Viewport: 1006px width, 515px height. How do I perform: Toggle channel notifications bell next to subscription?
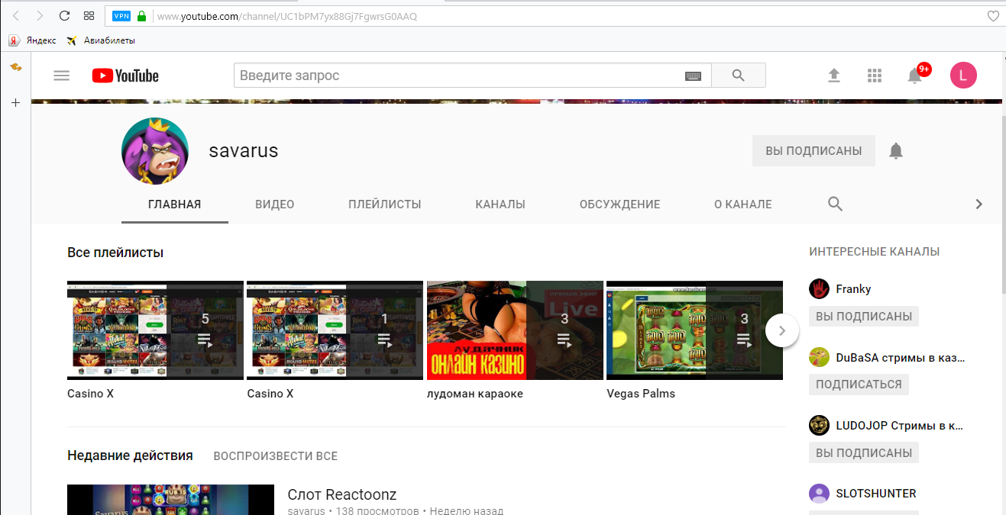(x=895, y=150)
